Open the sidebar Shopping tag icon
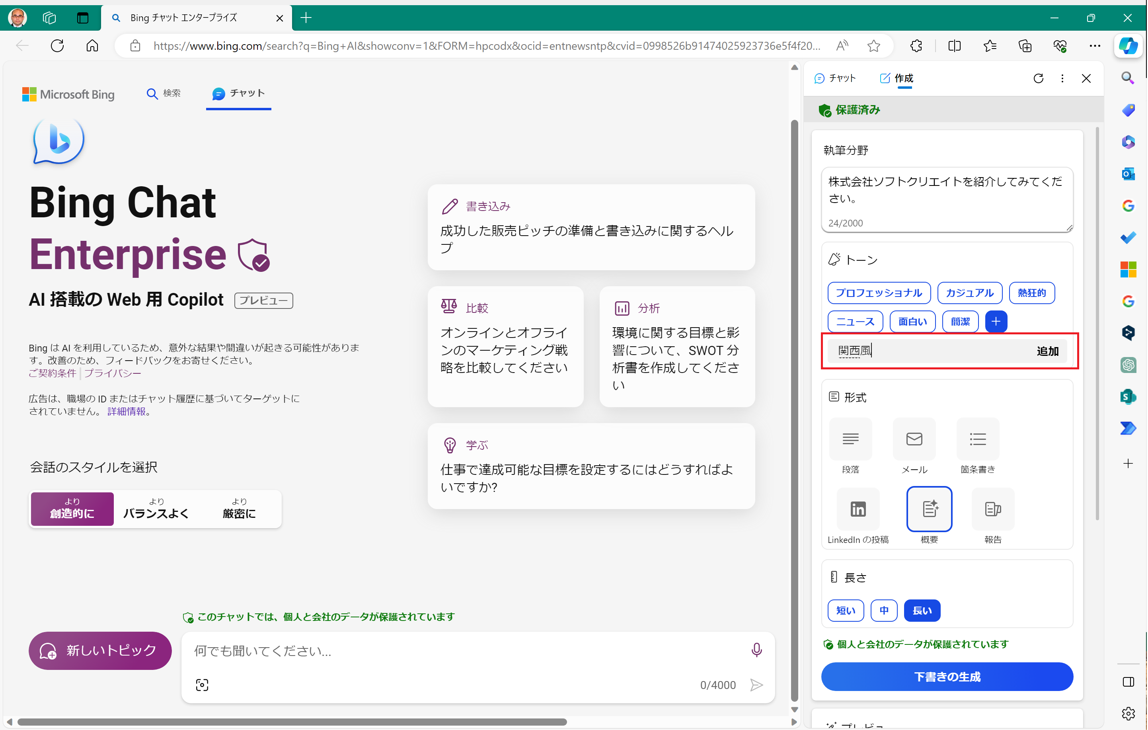 [1127, 110]
